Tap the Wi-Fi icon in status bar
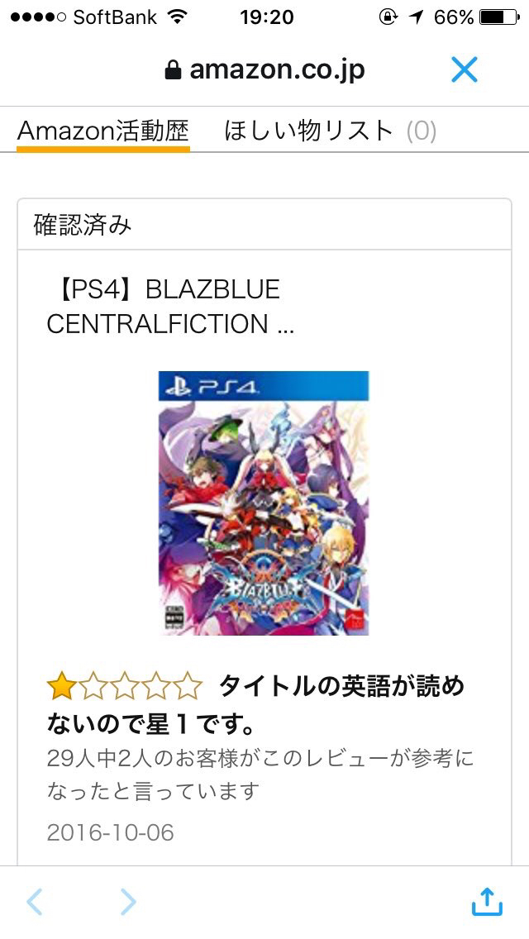The image size is (529, 939). tap(178, 17)
